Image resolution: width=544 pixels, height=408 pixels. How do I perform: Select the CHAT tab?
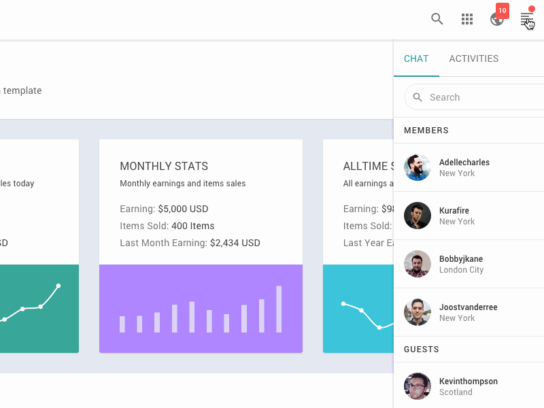point(416,58)
